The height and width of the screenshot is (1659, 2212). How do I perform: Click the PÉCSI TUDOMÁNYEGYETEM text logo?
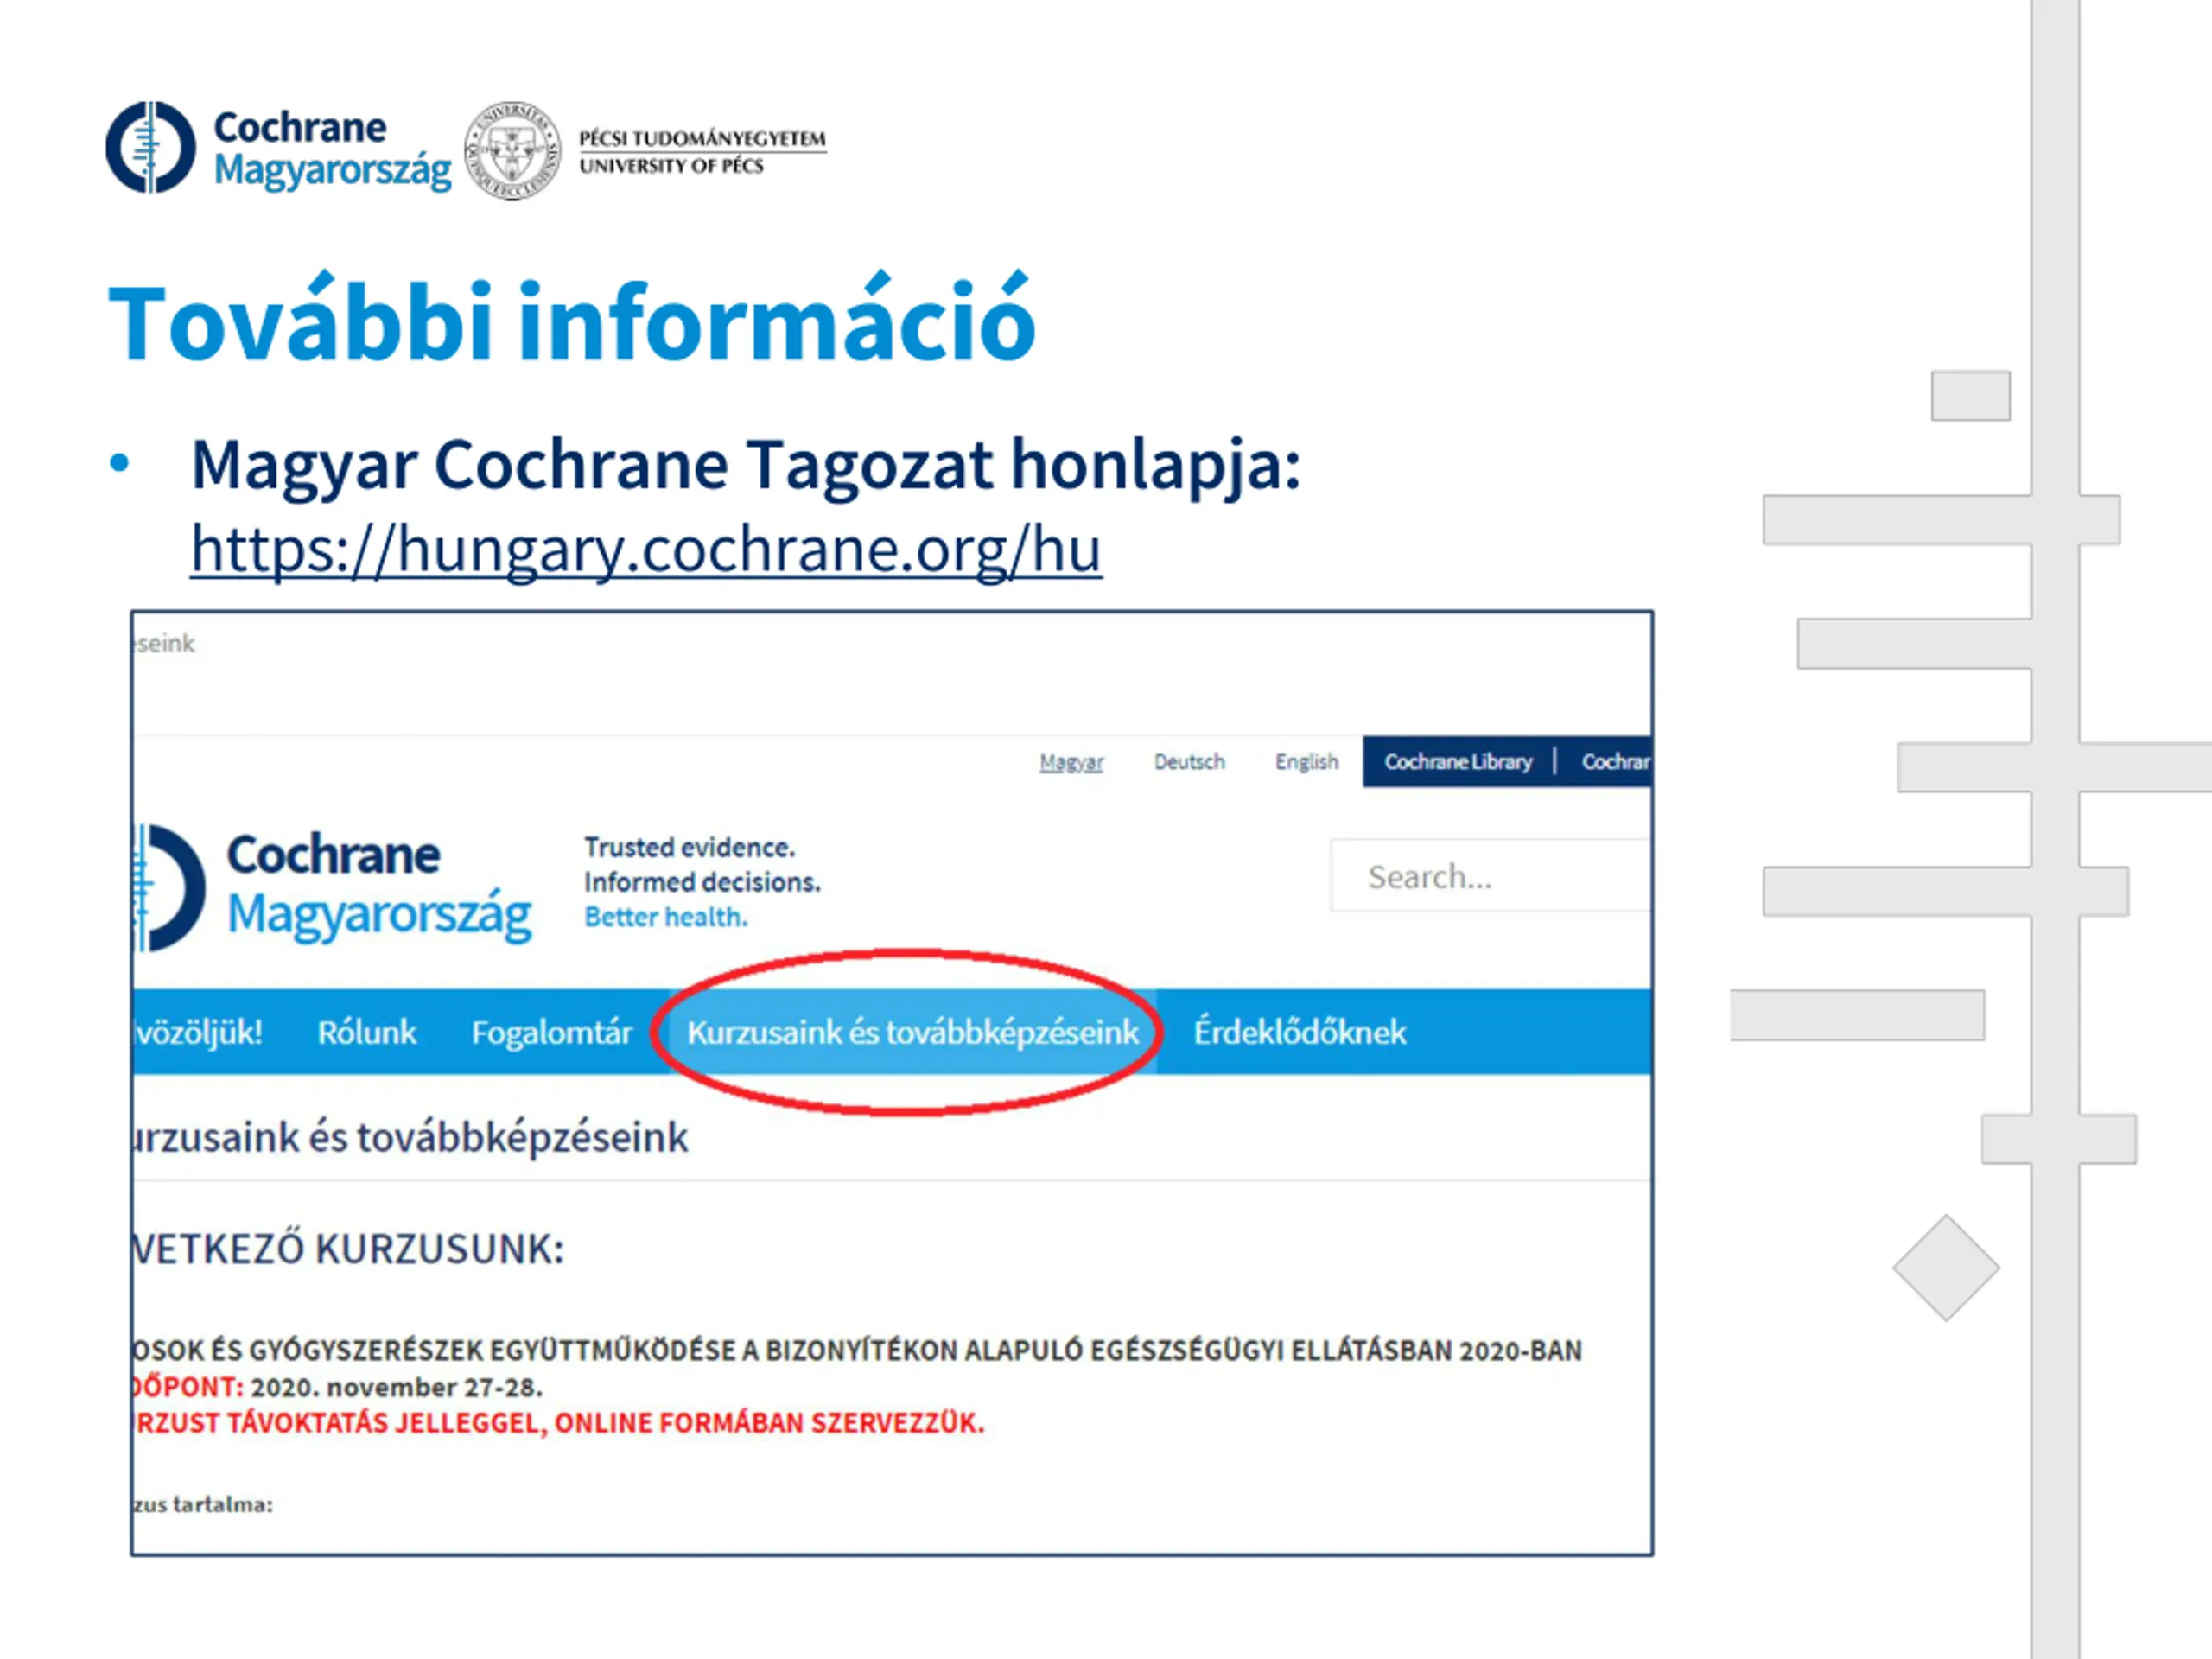pyautogui.click(x=702, y=152)
